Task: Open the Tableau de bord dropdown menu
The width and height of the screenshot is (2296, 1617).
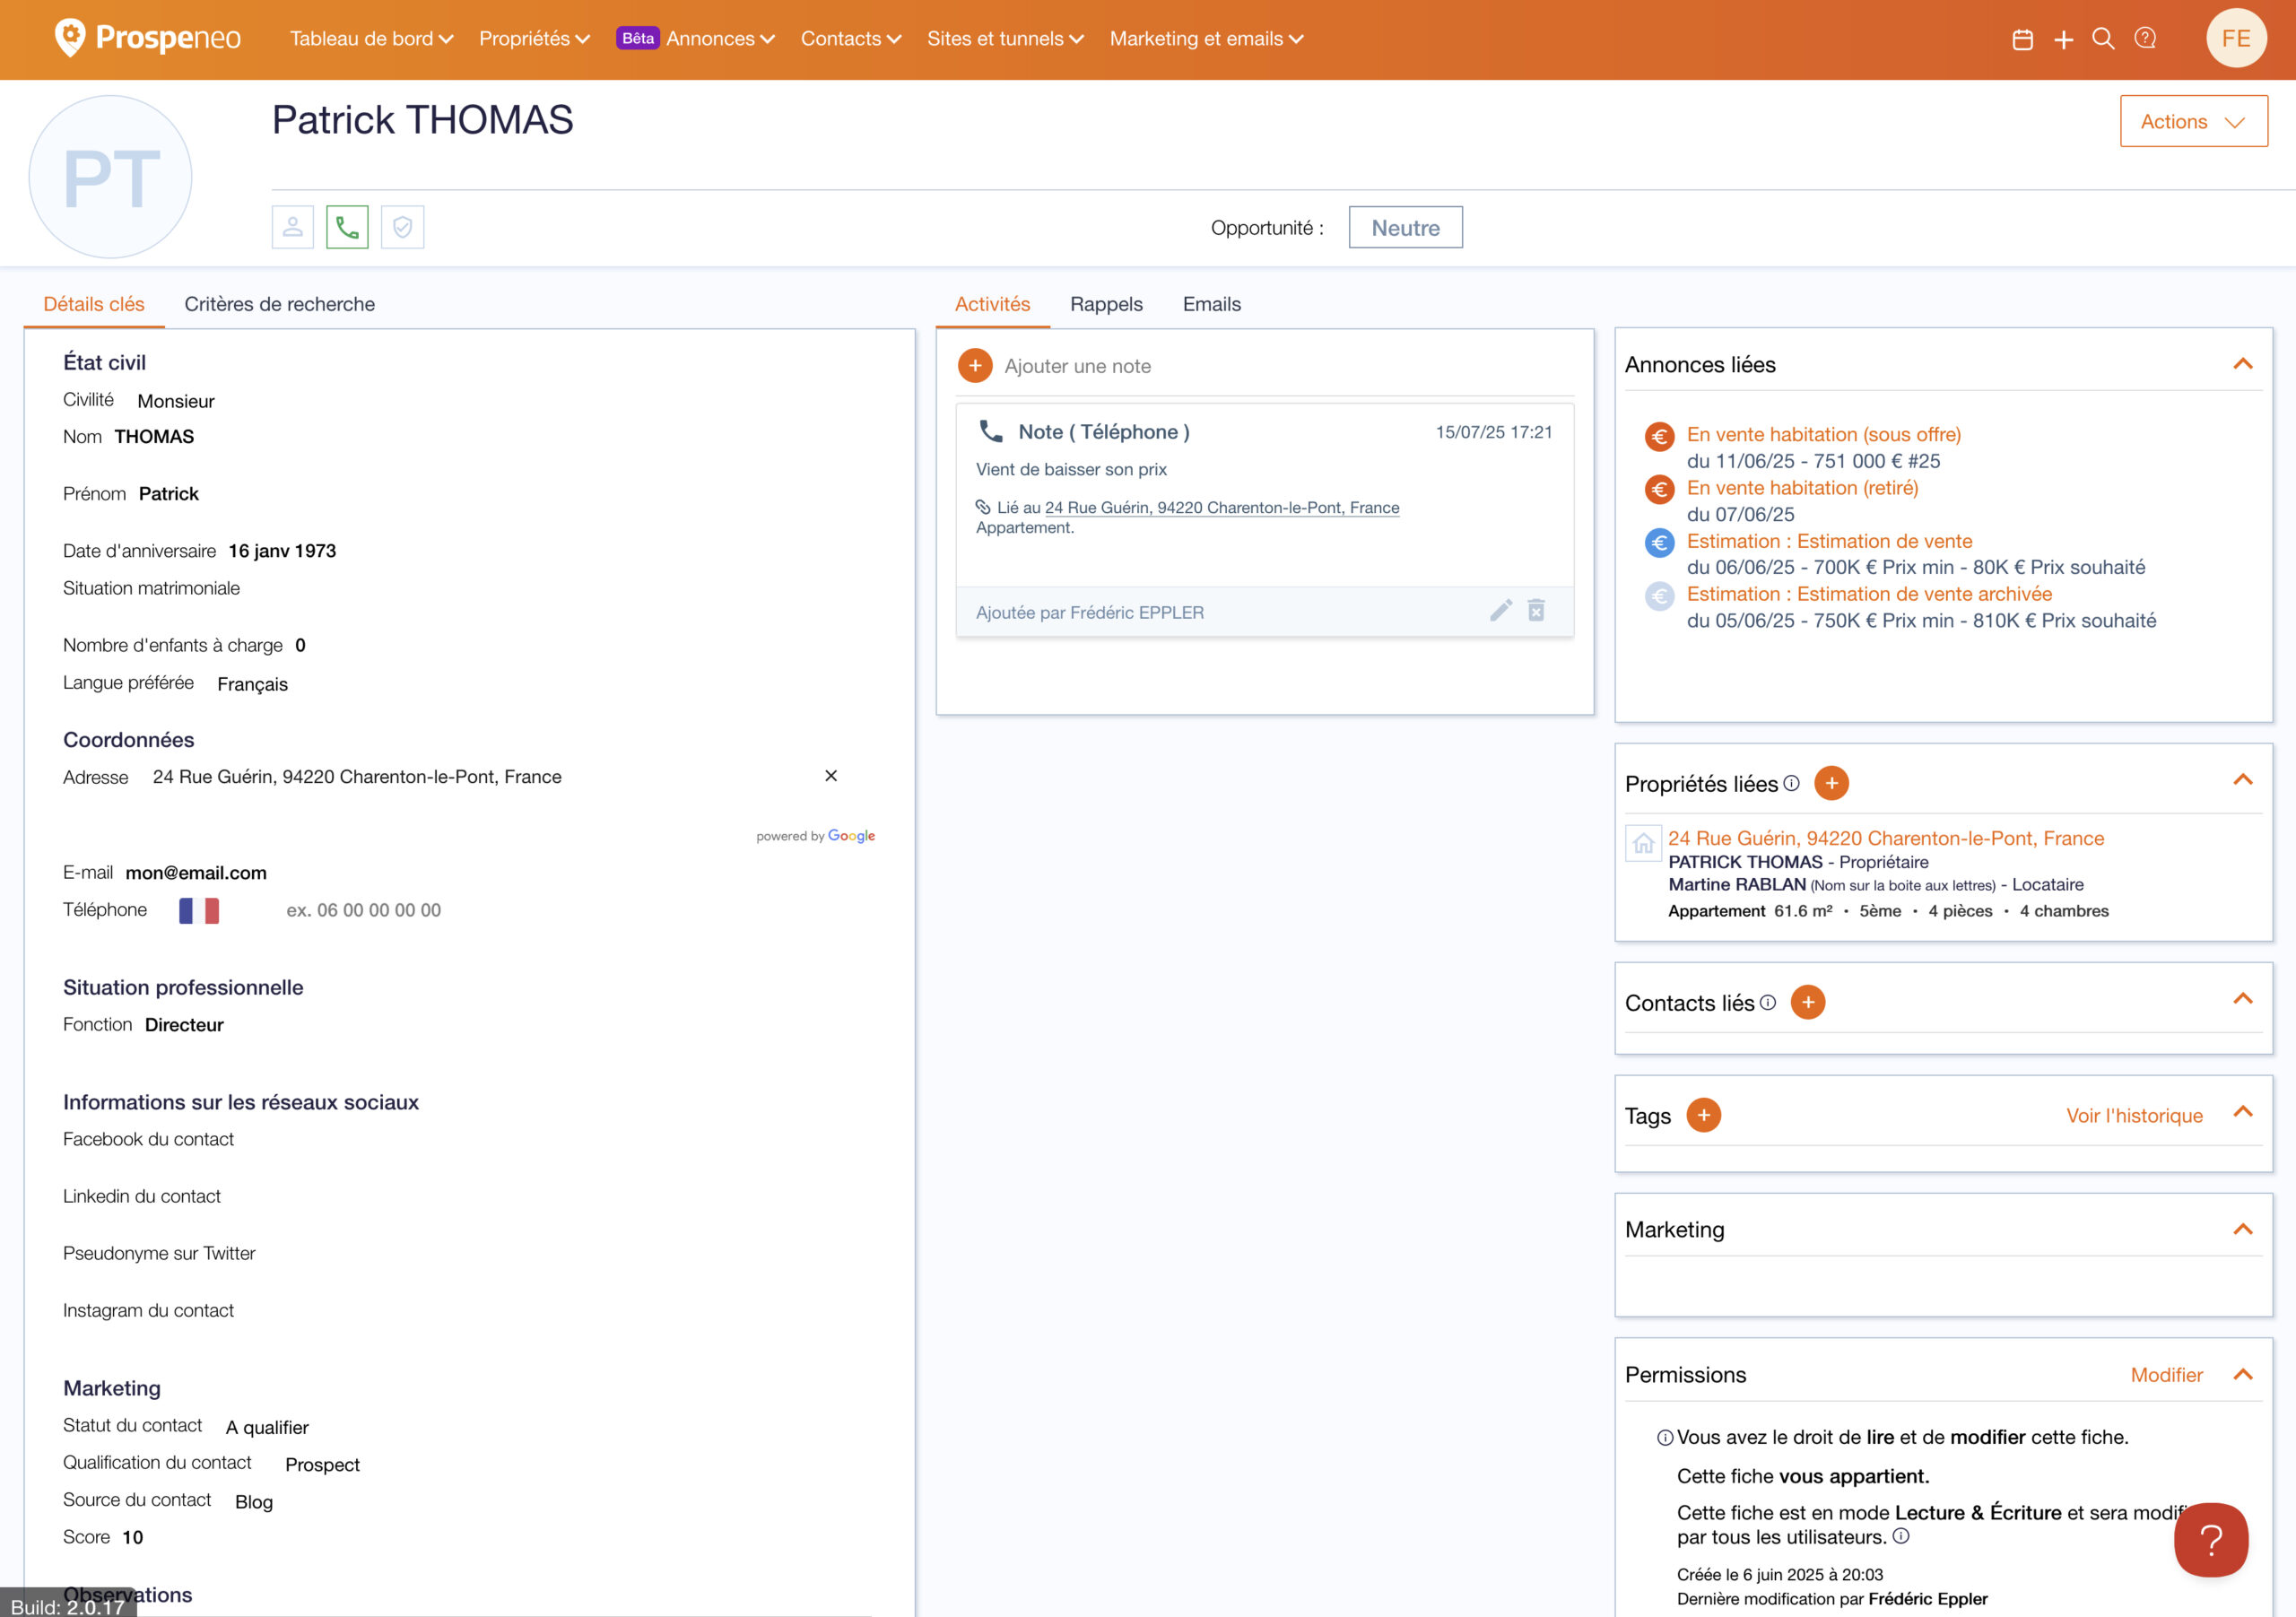Action: tap(371, 39)
